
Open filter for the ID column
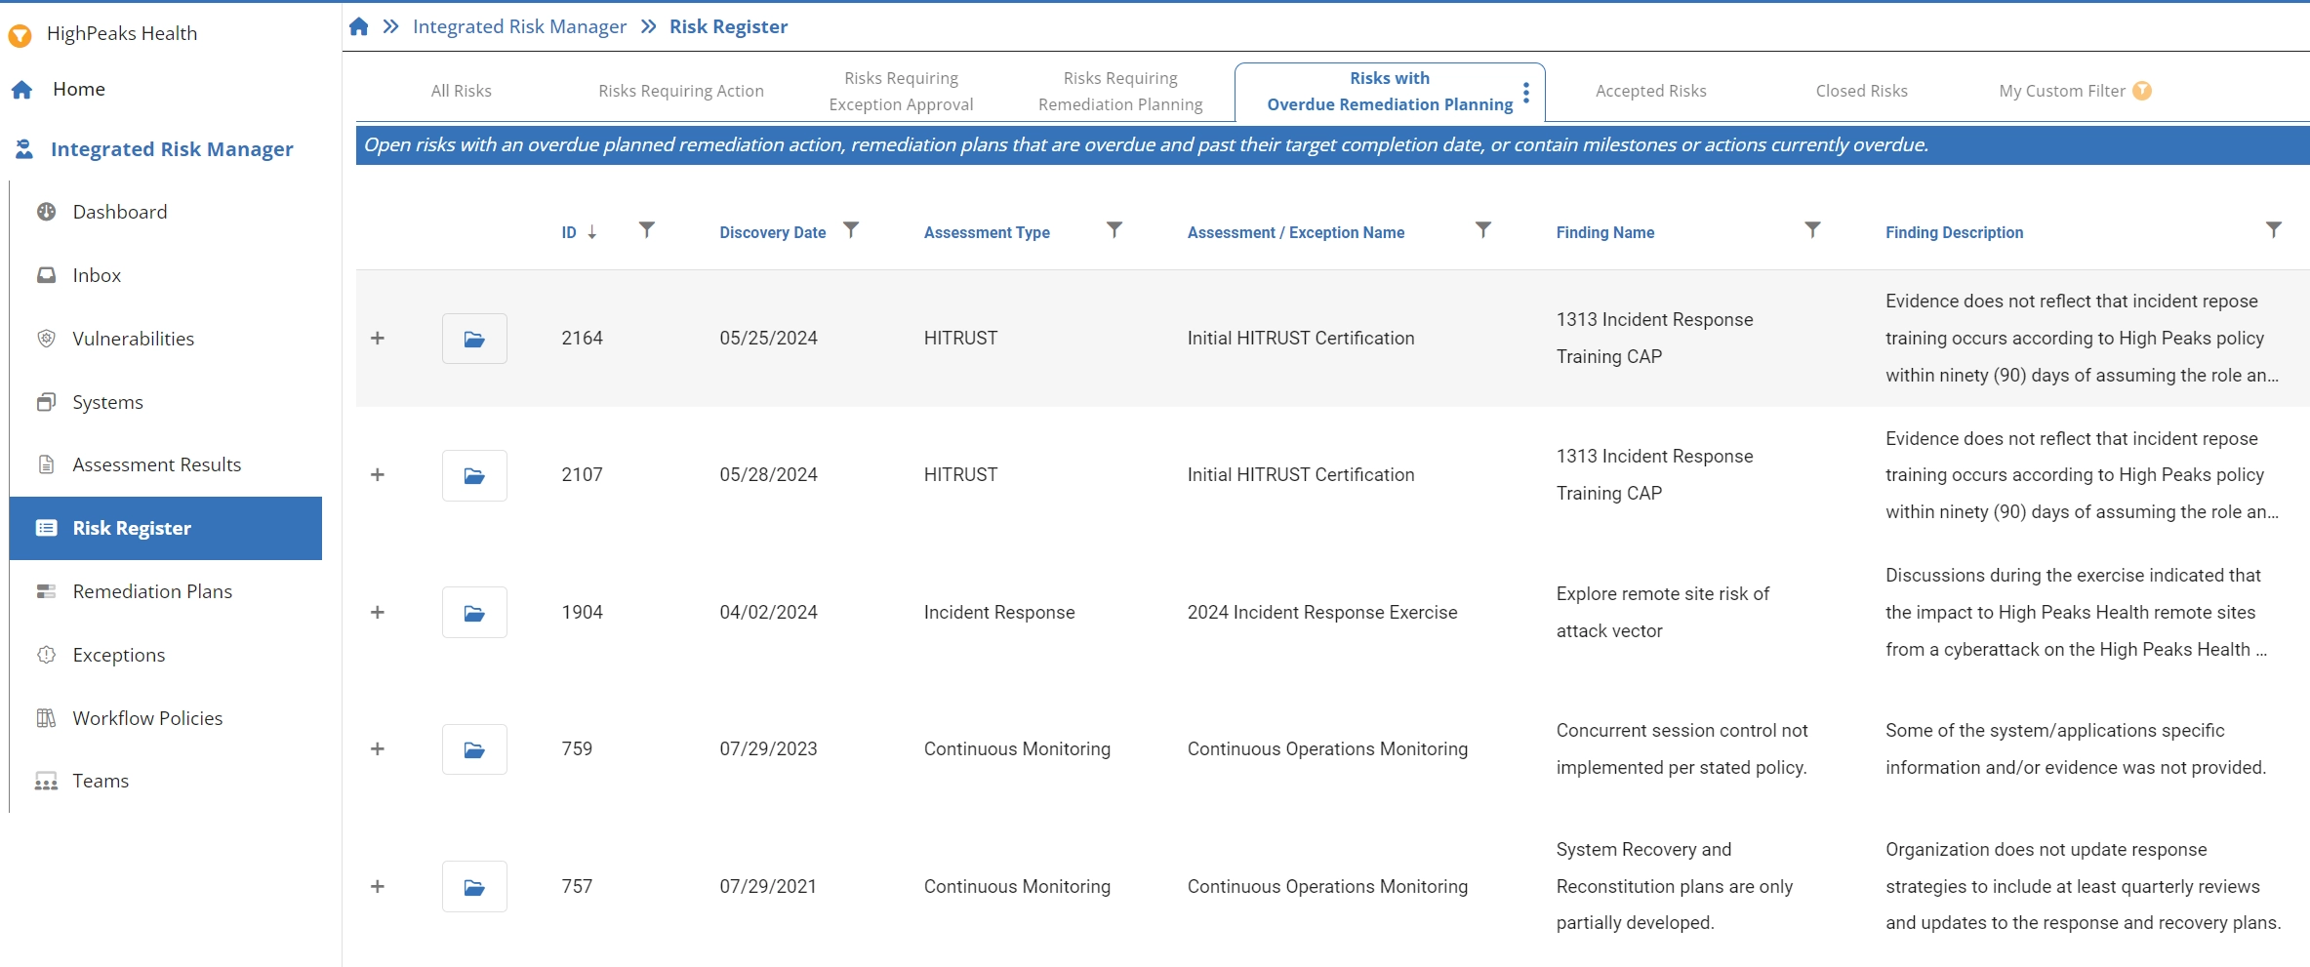646,230
